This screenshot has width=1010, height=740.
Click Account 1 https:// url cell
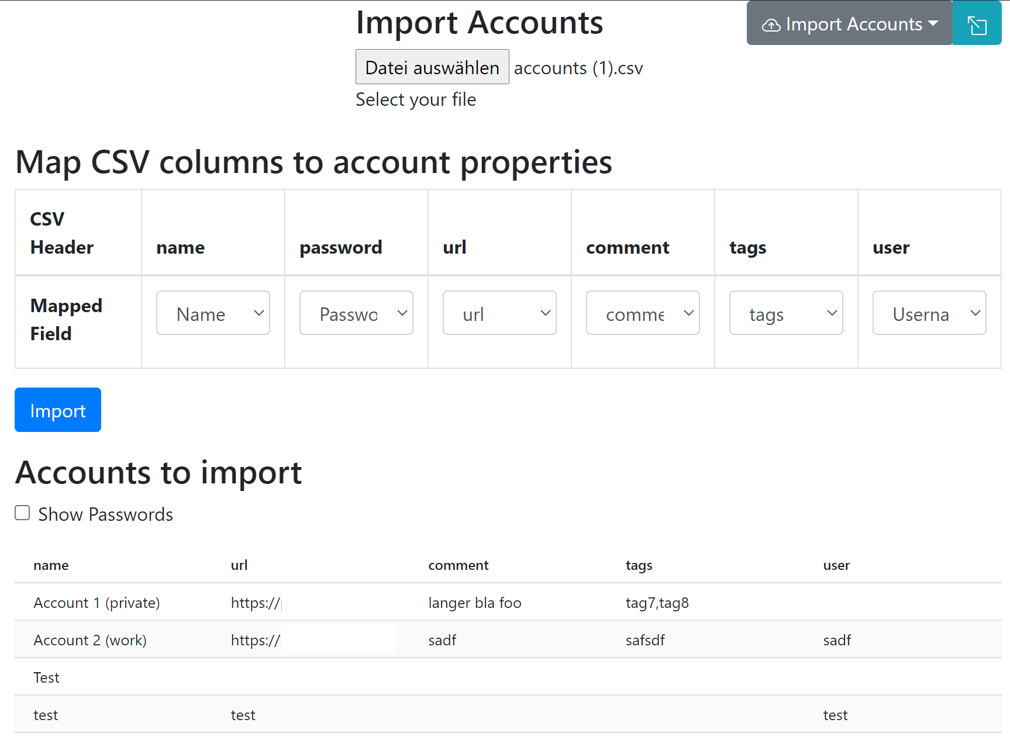311,602
